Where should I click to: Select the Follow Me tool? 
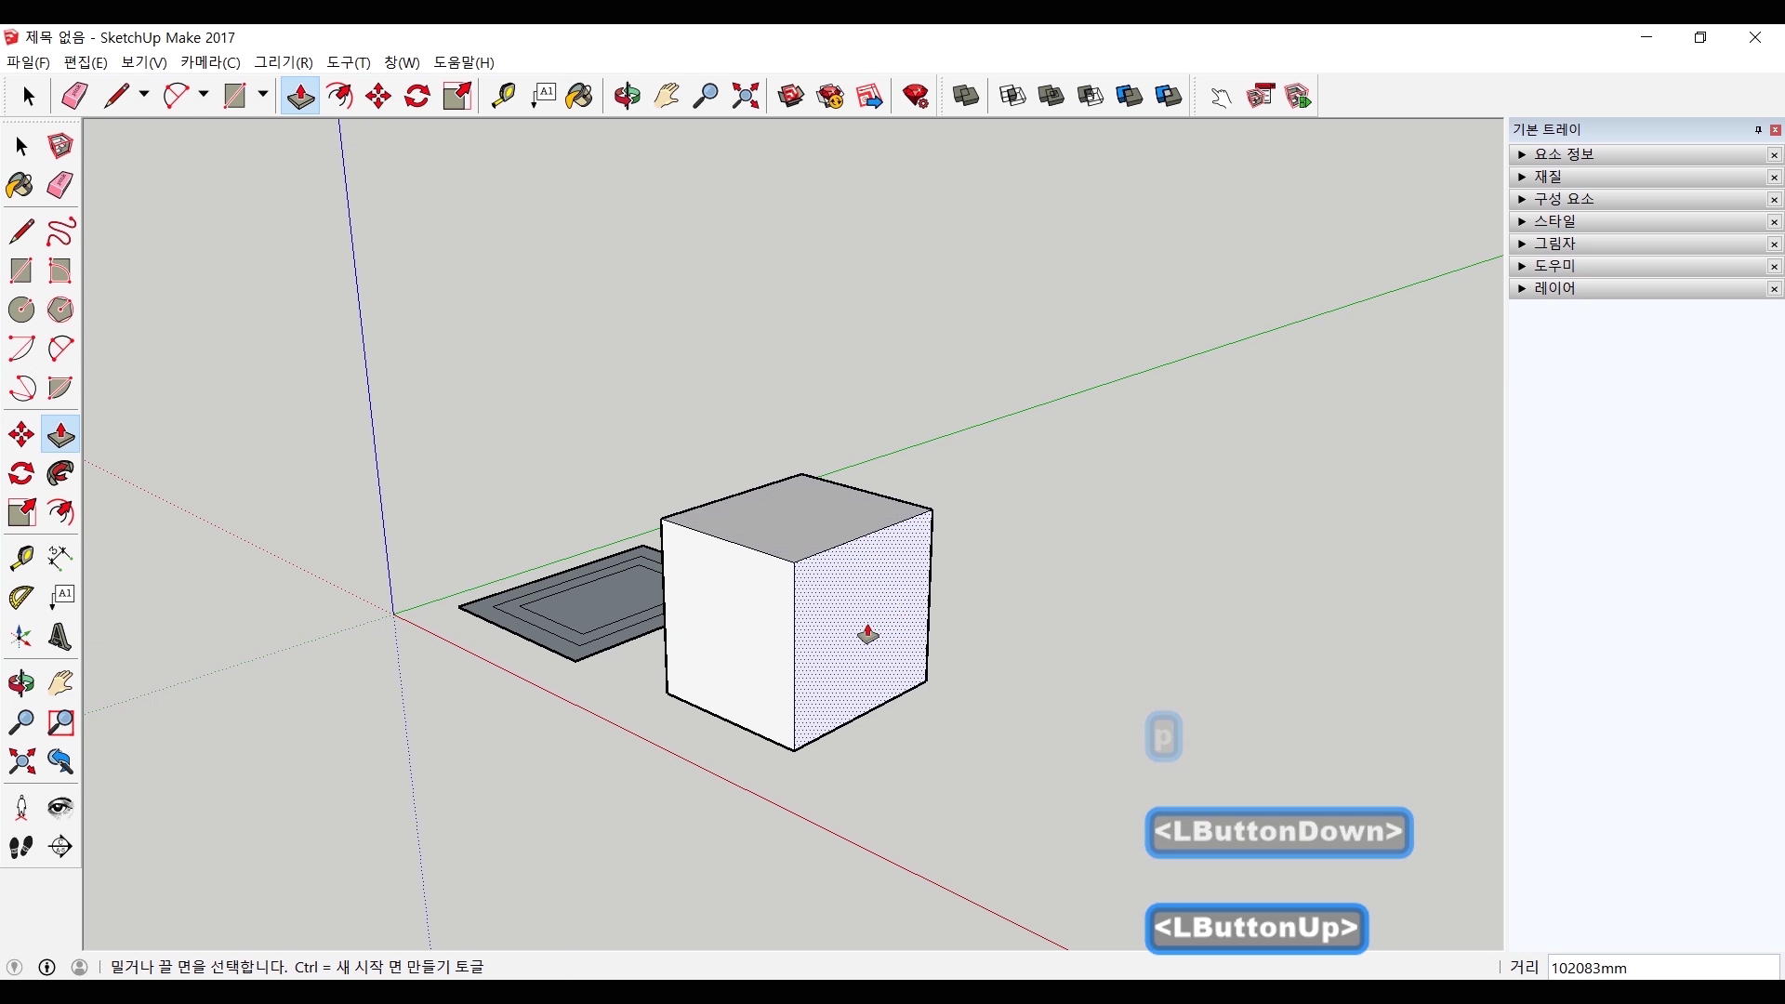(60, 474)
